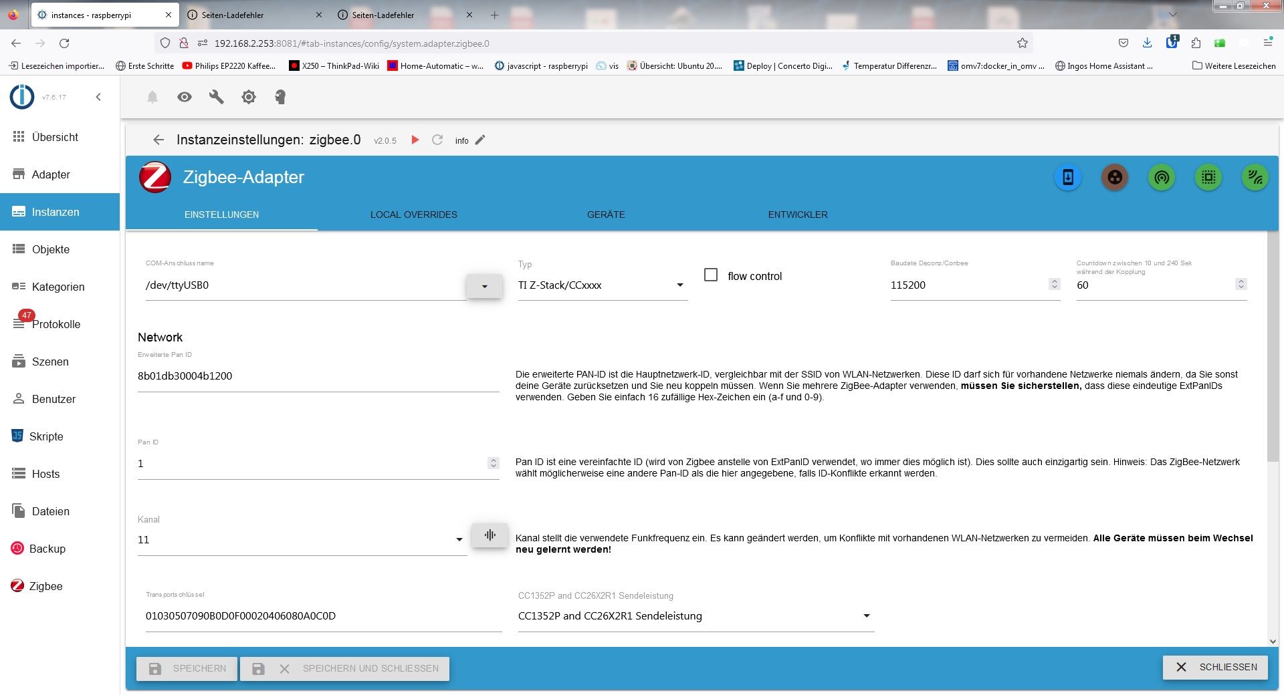The width and height of the screenshot is (1284, 695).
Task: Click the Transportschlüssel input field
Action: (324, 616)
